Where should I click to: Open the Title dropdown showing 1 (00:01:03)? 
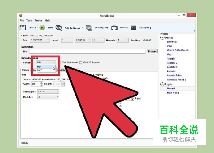point(40,40)
